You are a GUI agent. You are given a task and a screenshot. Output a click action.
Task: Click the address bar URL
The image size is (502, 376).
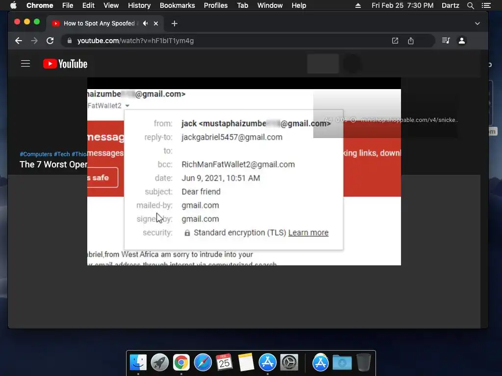135,41
